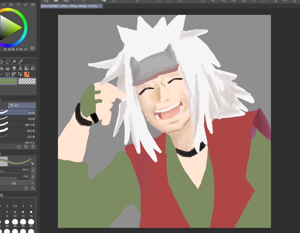Open the color slider tab icon

tap(3, 4)
